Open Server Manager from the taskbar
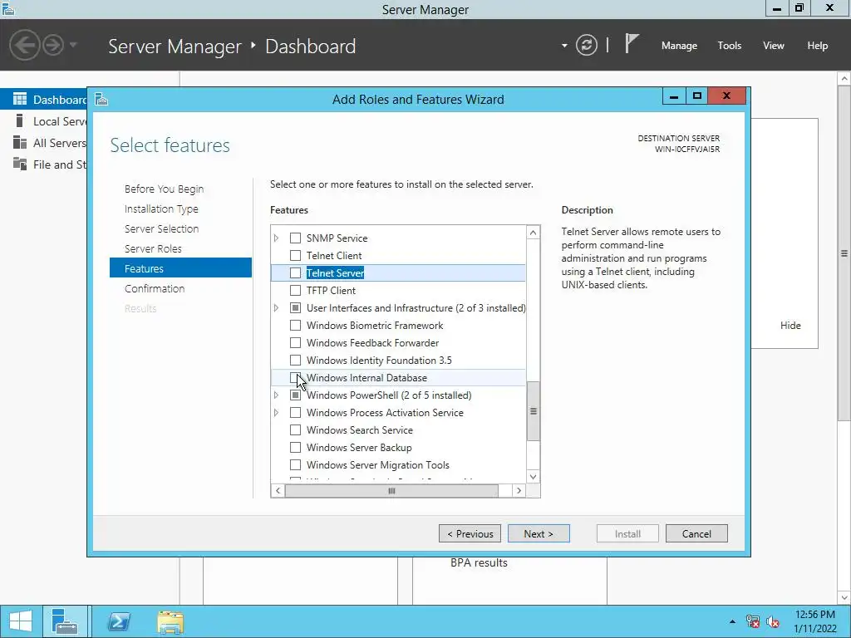This screenshot has width=851, height=638. 65,621
